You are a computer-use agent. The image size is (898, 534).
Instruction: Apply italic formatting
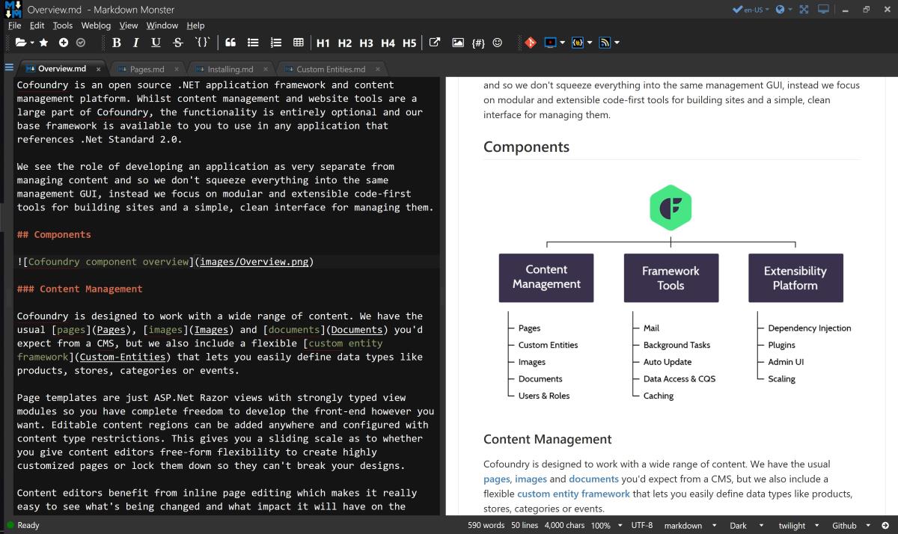[136, 43]
